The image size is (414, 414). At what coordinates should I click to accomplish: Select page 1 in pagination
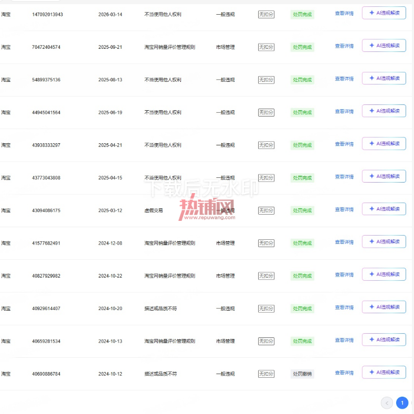(x=402, y=403)
